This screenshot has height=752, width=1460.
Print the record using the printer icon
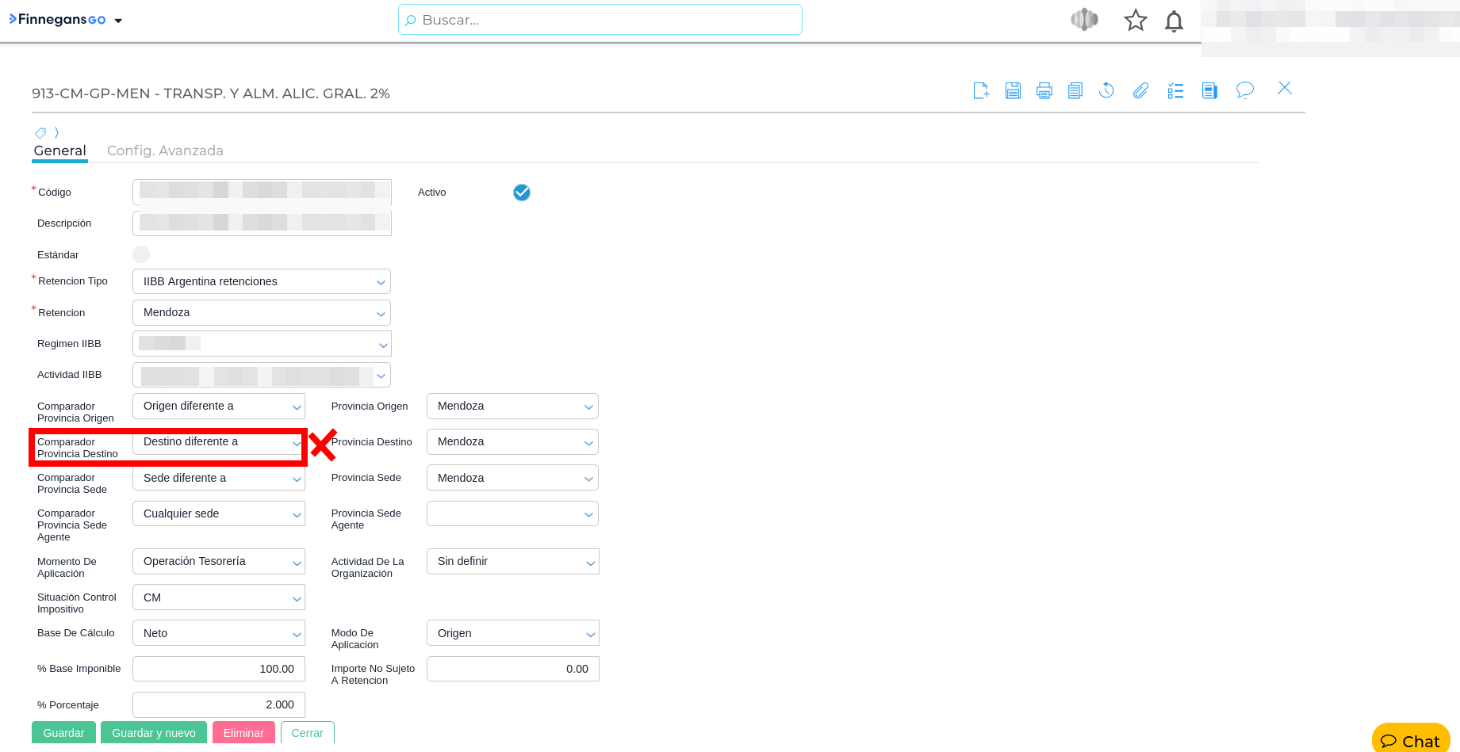1044,90
